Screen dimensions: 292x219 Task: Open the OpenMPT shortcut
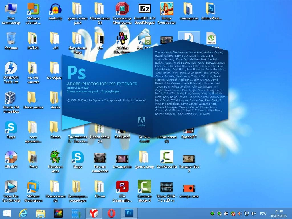[x=189, y=134]
